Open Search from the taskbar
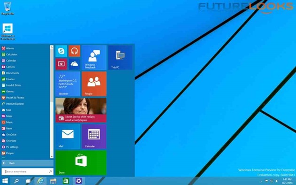The height and width of the screenshot is (185, 296). [16, 181]
